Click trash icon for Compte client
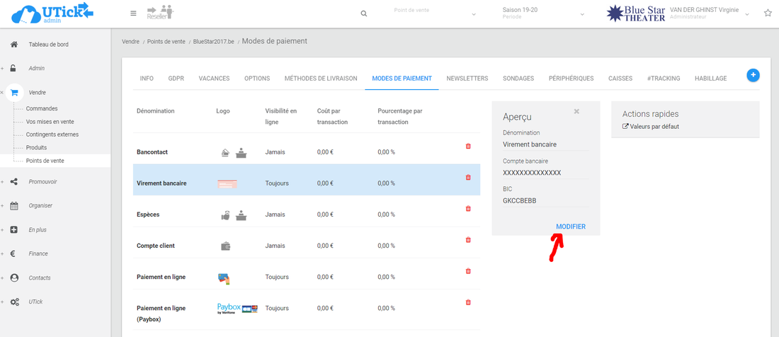779x337 pixels. 467,239
